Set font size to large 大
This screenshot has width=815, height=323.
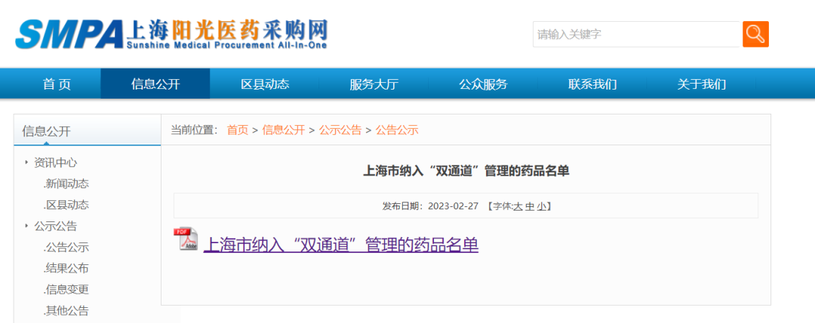pos(518,206)
